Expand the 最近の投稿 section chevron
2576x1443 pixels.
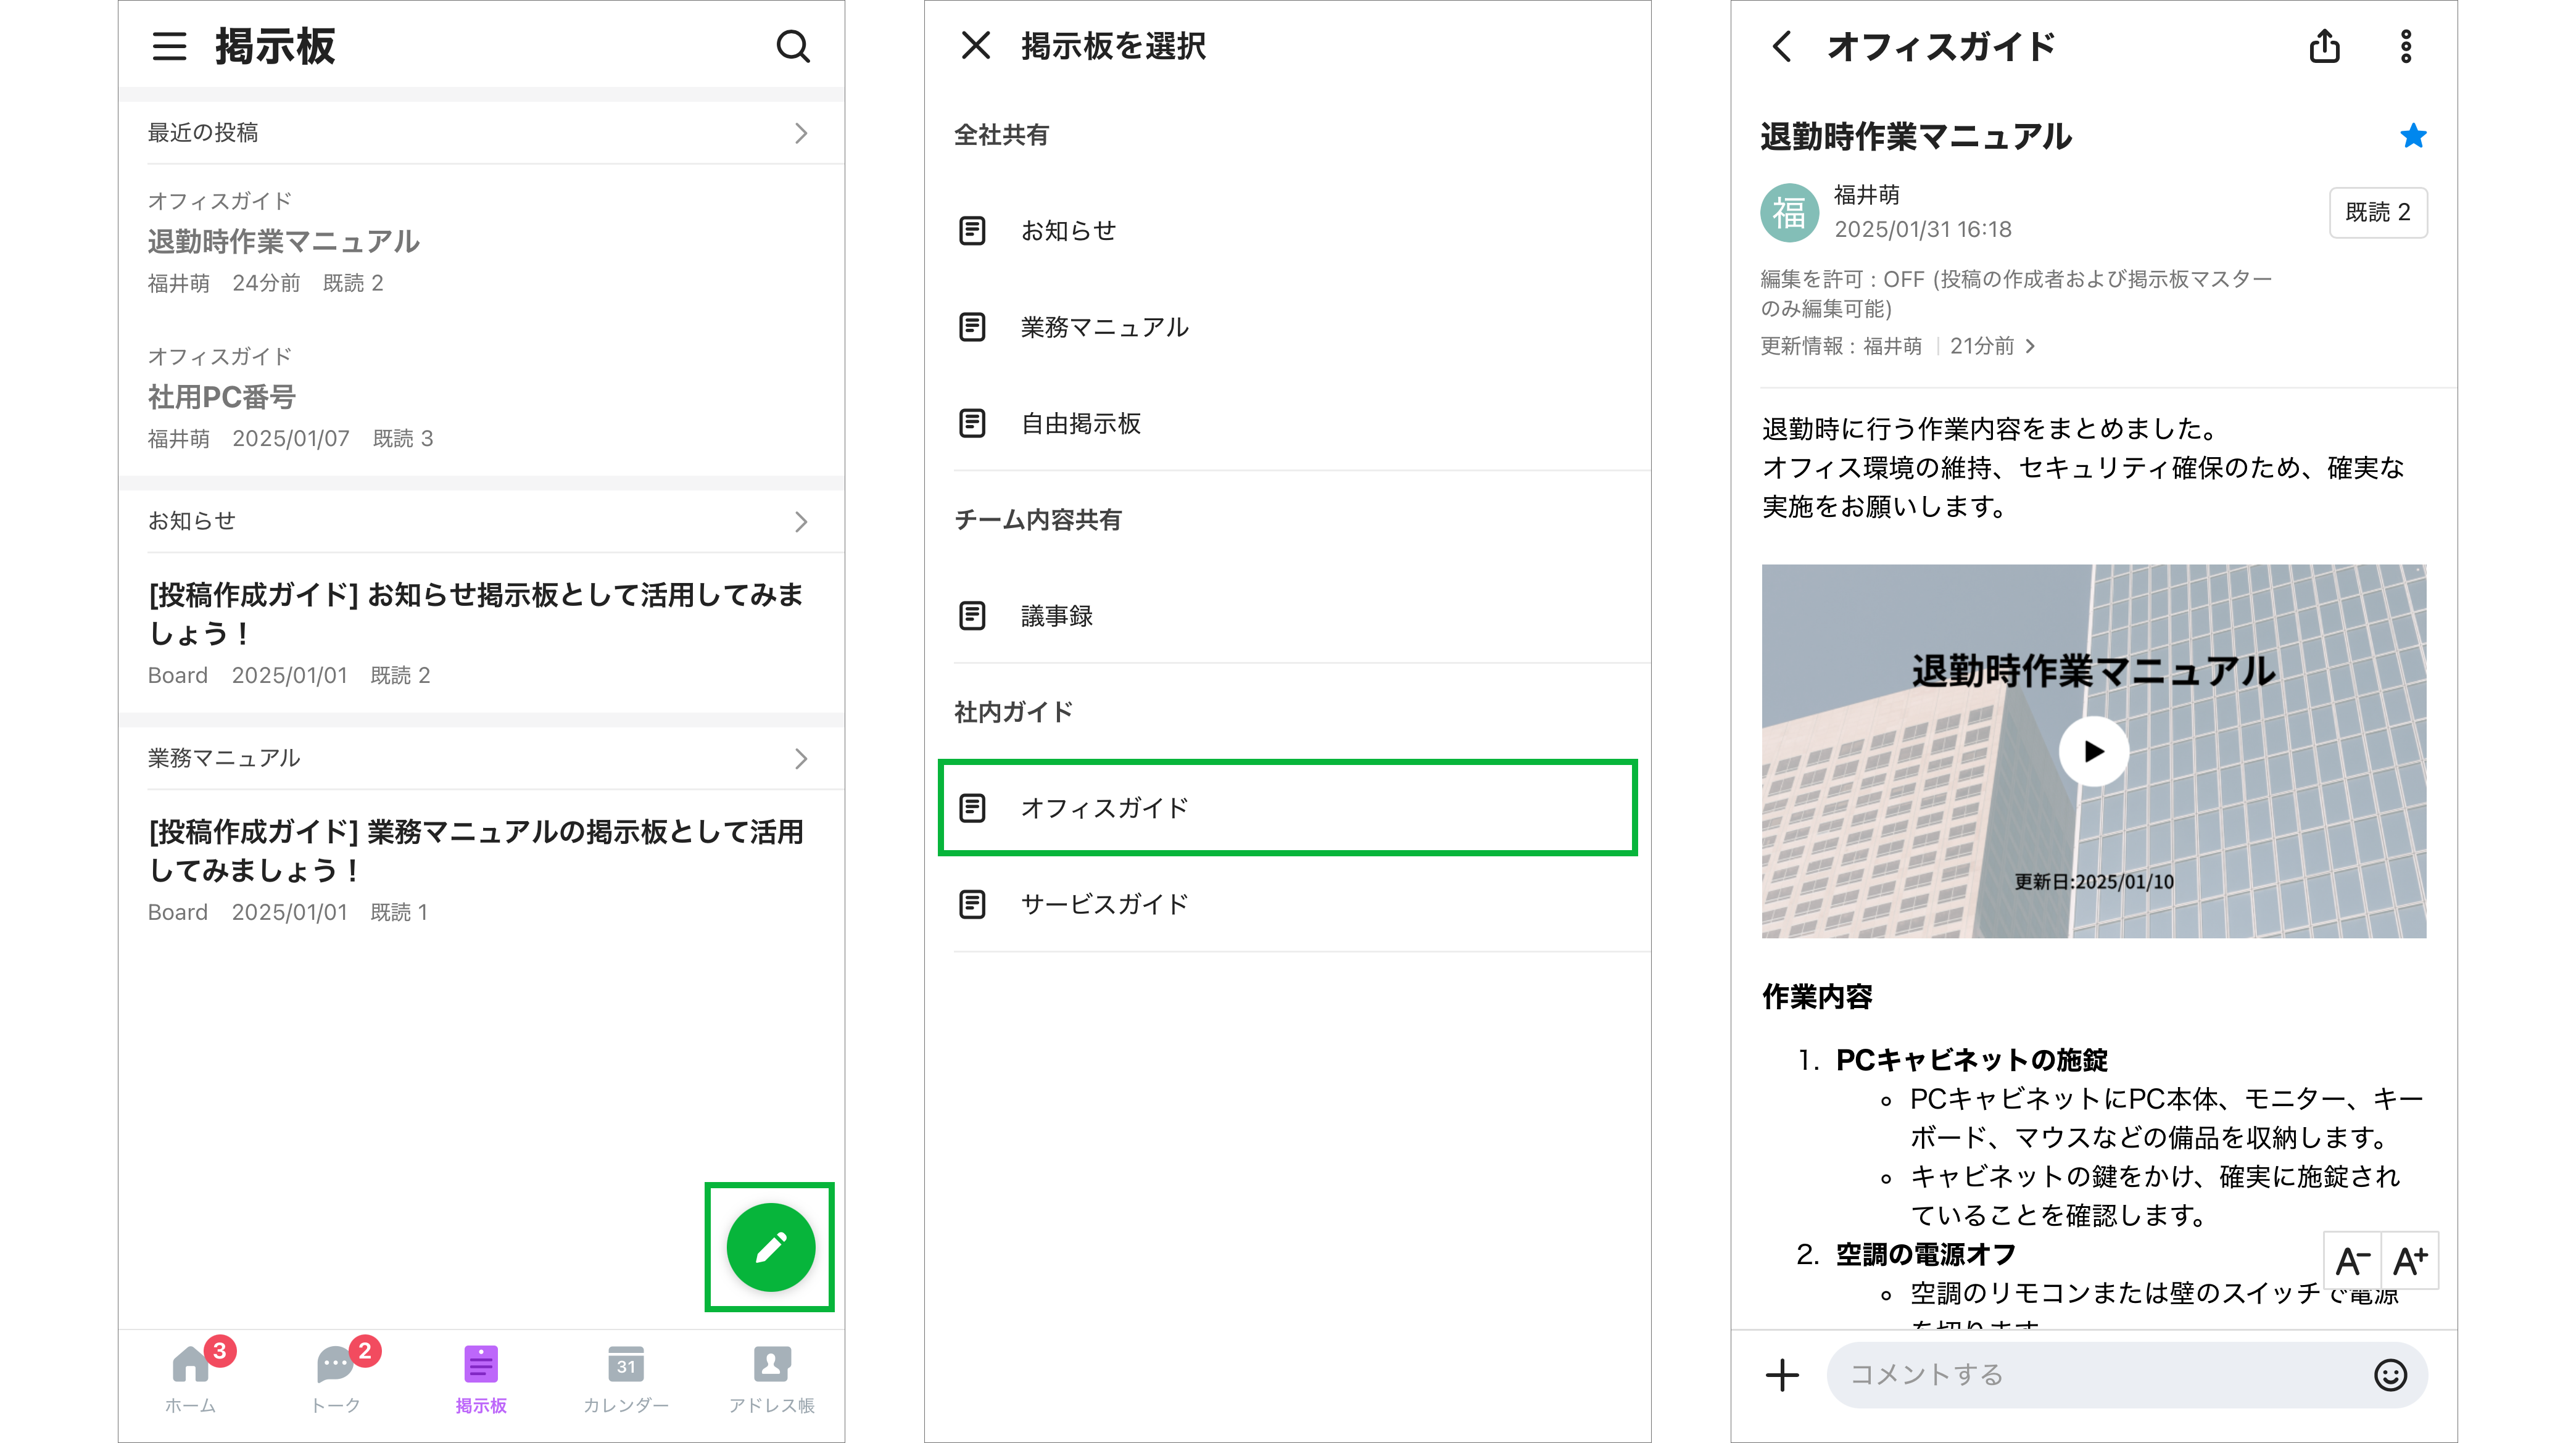(x=801, y=133)
